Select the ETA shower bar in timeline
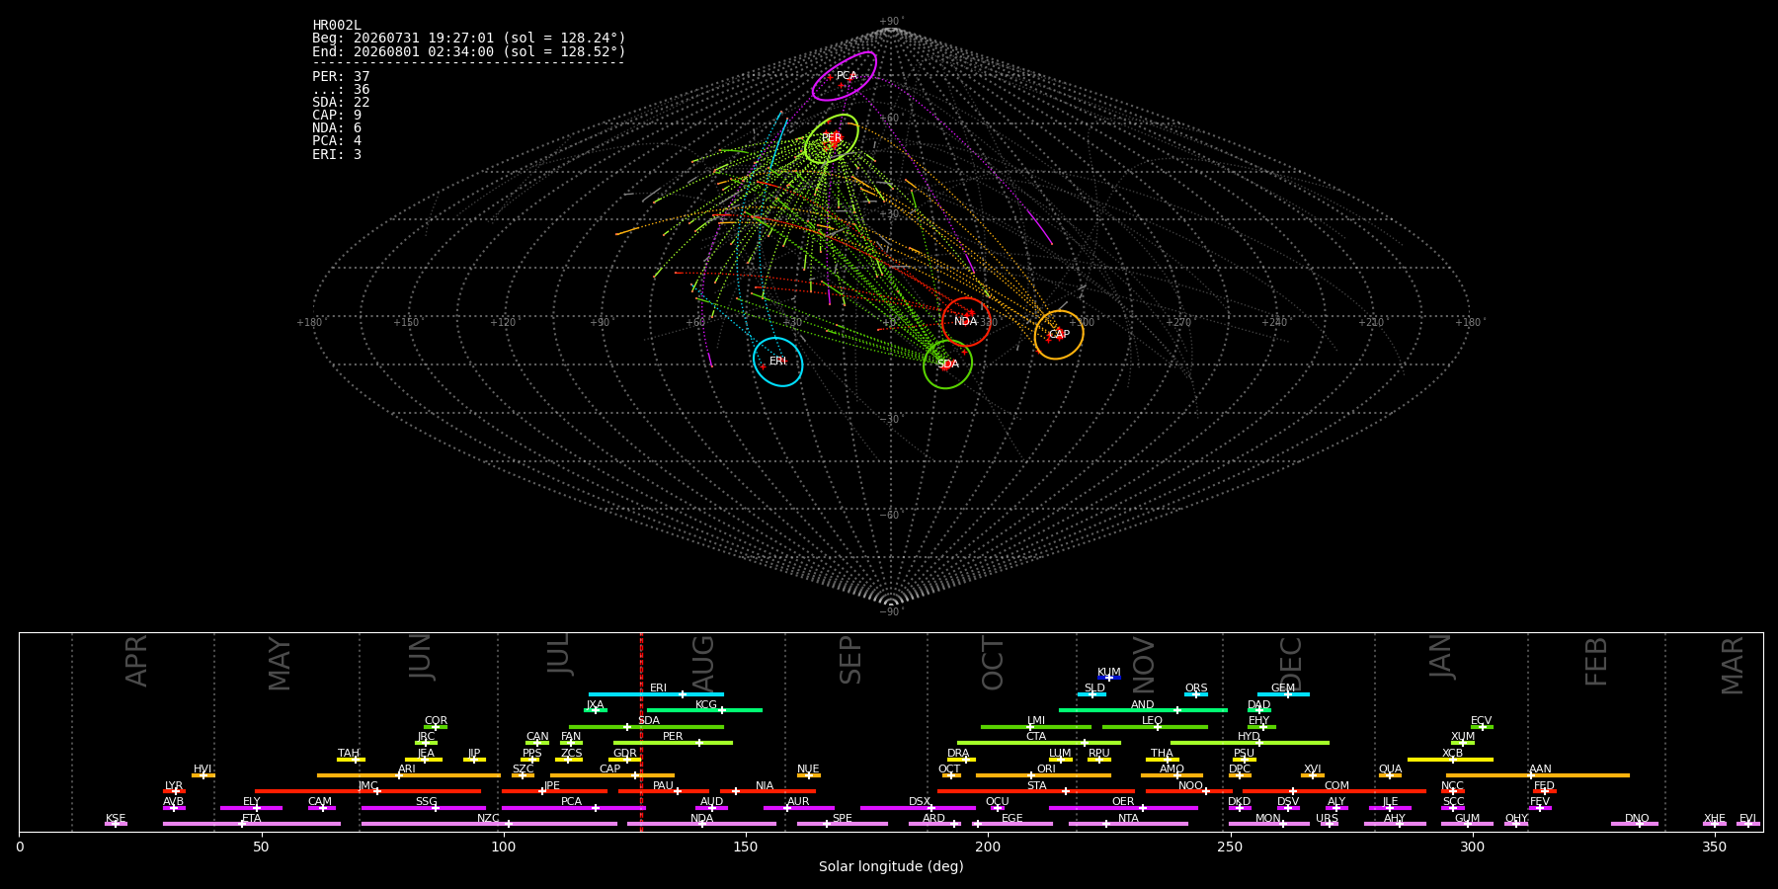The image size is (1778, 889). click(x=252, y=823)
